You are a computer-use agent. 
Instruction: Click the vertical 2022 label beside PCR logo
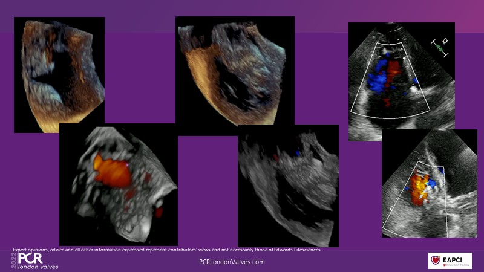tap(14, 261)
